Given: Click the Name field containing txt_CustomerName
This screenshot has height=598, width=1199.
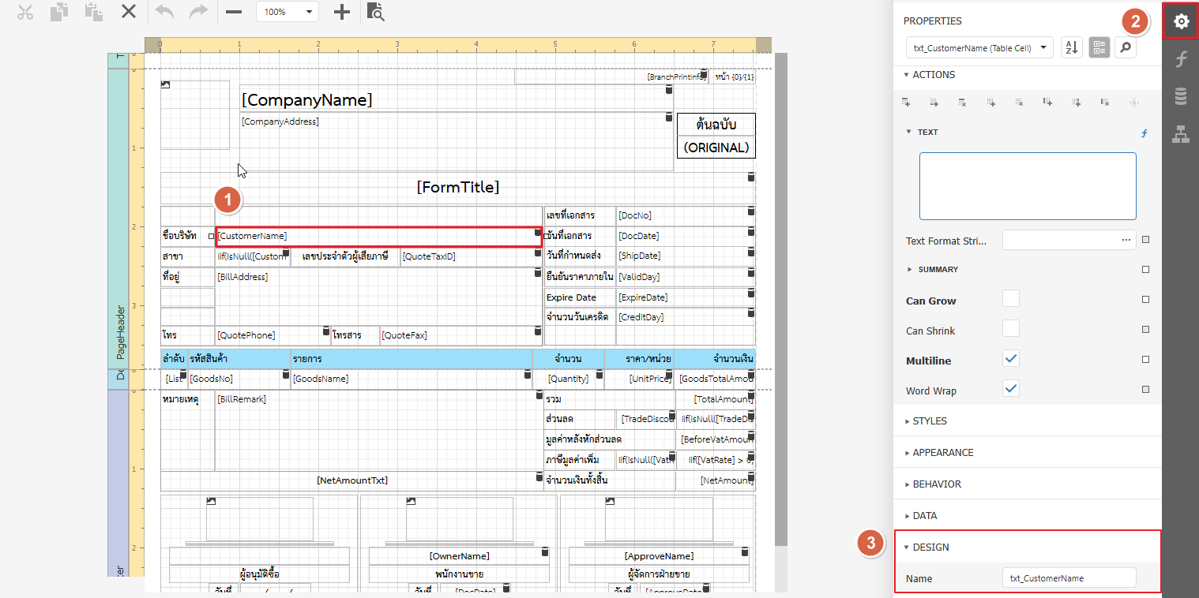Looking at the screenshot, I should pos(1069,578).
